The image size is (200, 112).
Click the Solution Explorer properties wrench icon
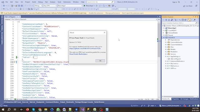click(194, 20)
